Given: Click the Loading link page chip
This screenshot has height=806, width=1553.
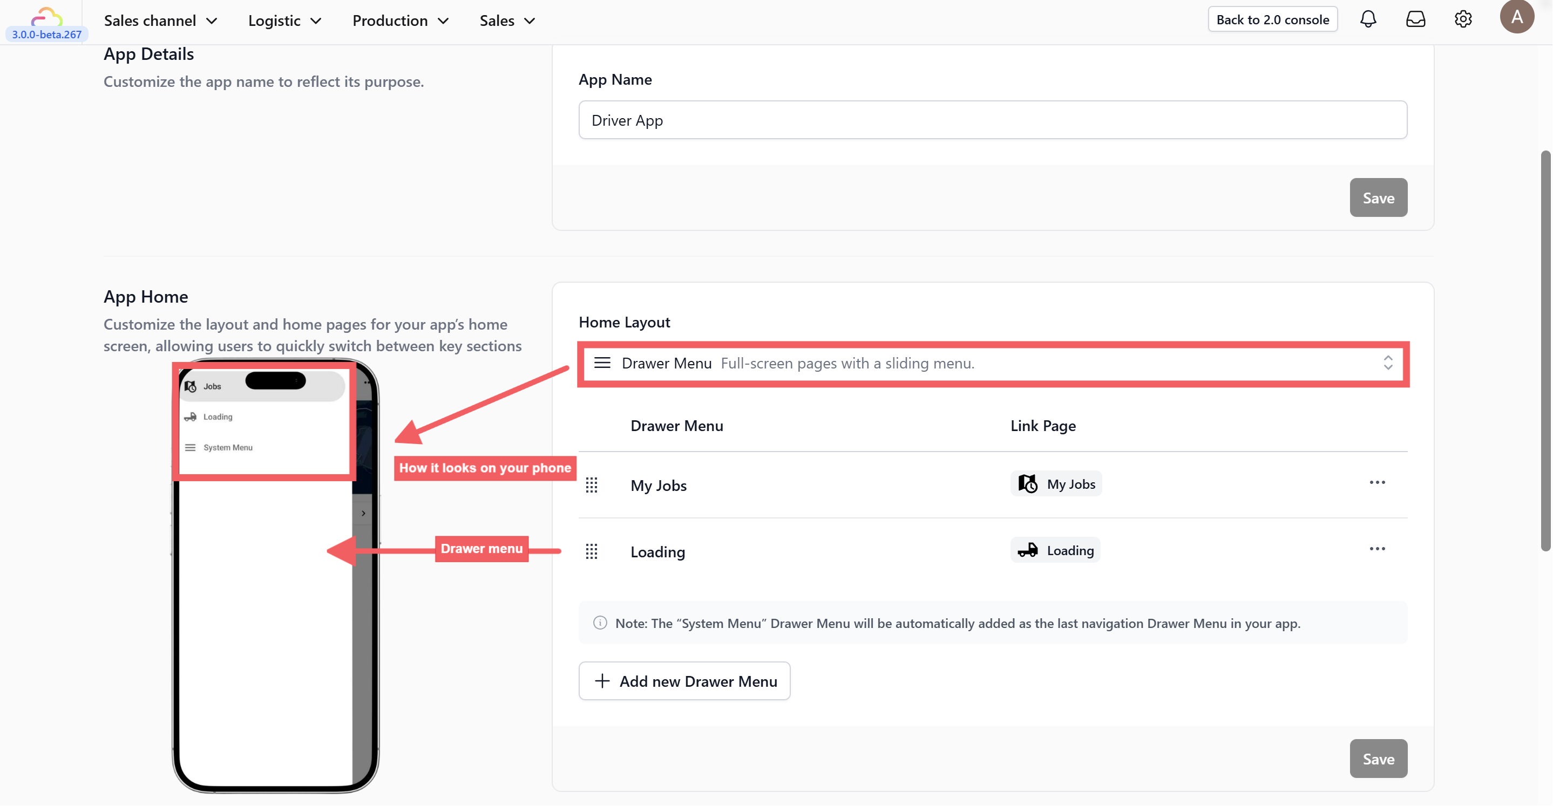Looking at the screenshot, I should click(x=1055, y=550).
